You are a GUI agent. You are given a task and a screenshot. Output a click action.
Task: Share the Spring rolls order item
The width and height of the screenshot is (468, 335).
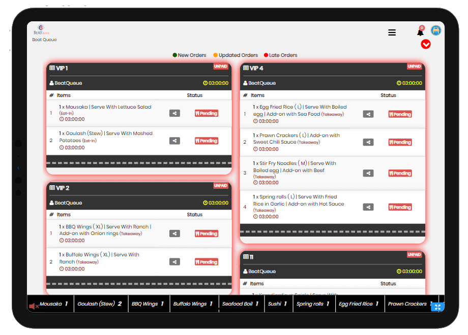368,207
